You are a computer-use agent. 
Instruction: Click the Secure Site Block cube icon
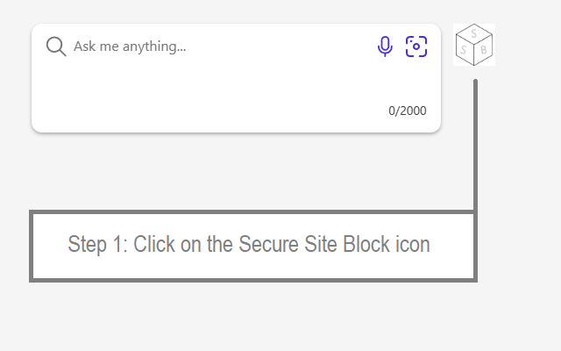tap(474, 45)
